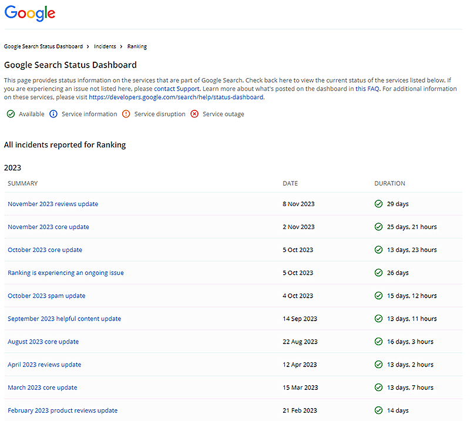View October 2023 core update details
This screenshot has width=470, height=421.
coord(45,250)
